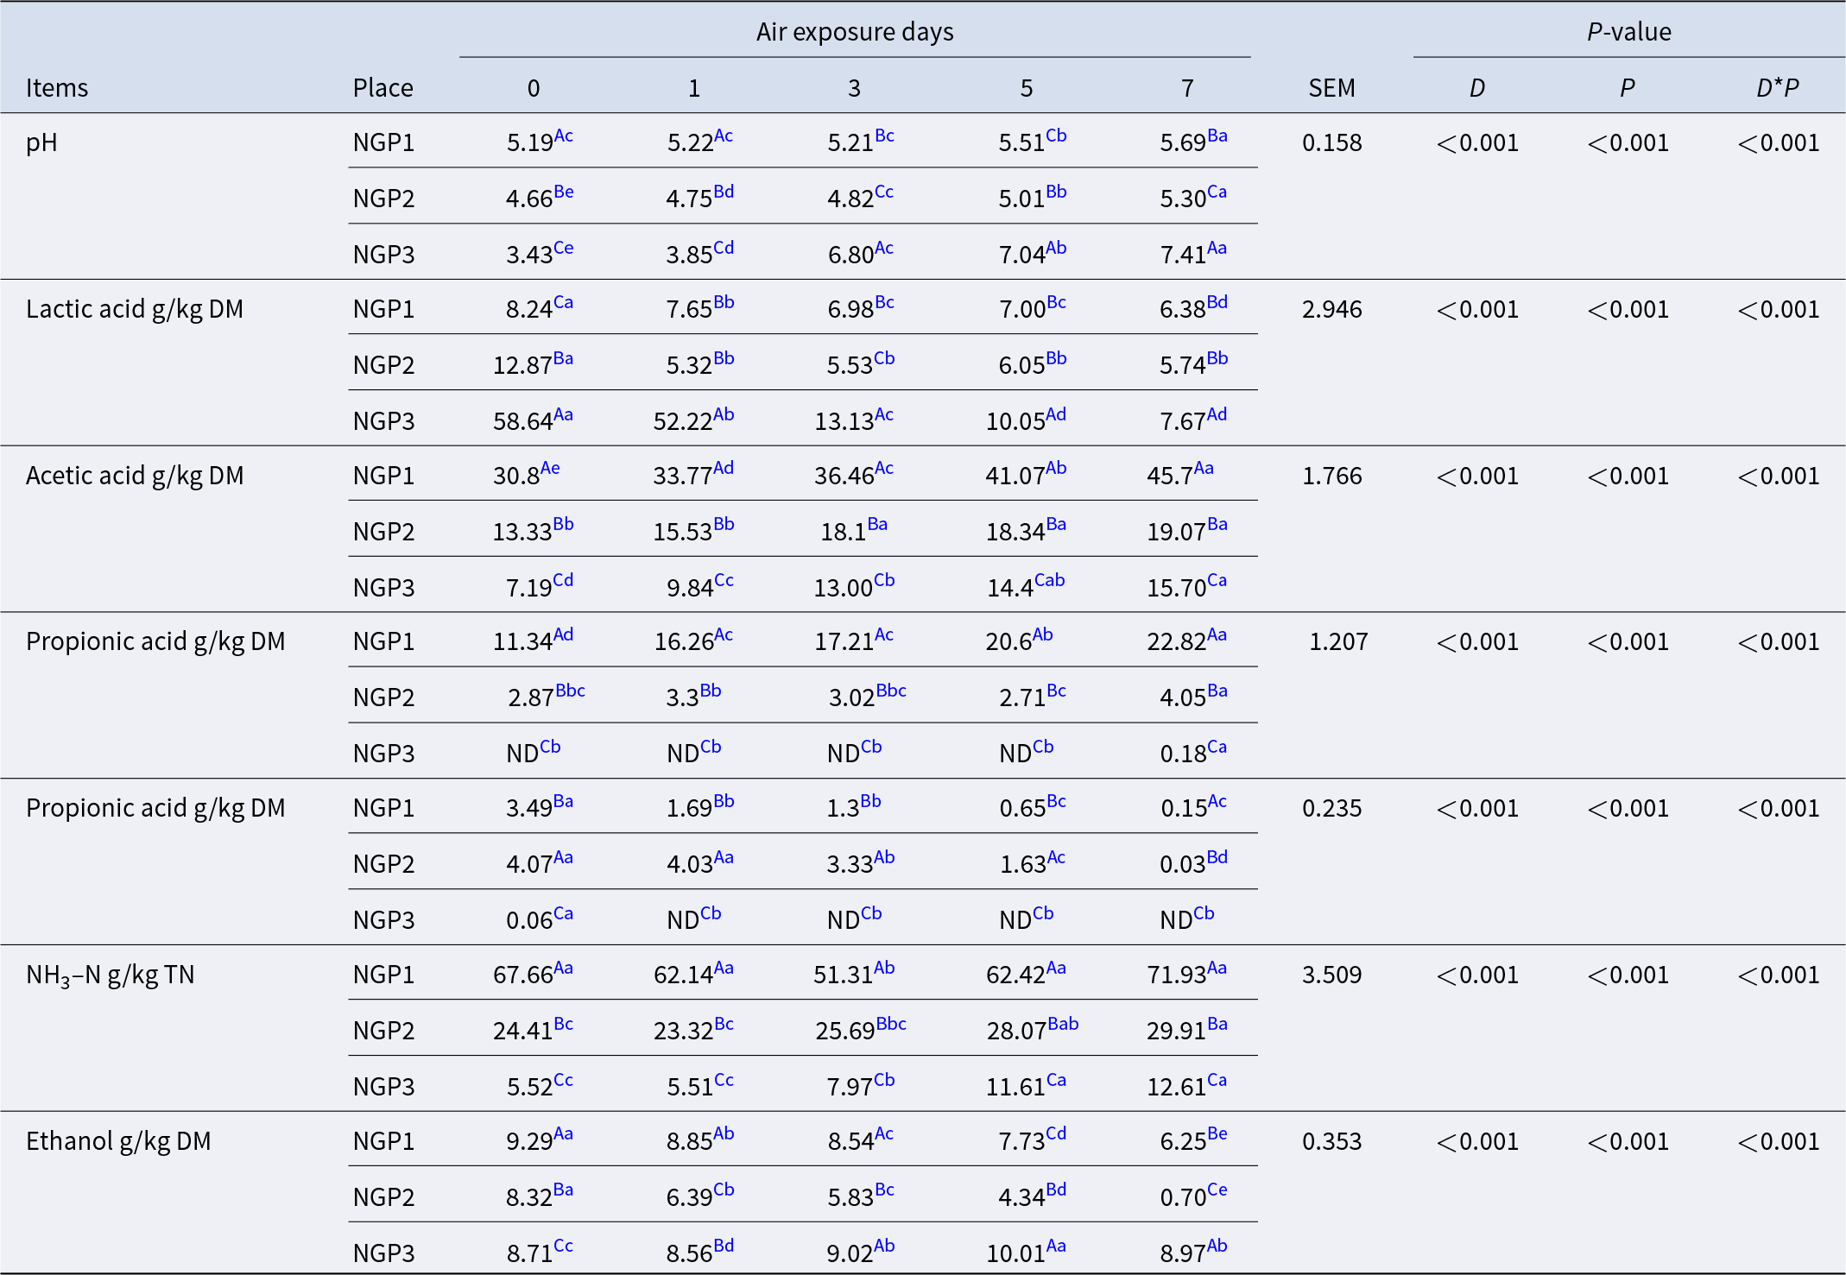
Task: Click the acetic acid value 45.7
Action: click(1169, 476)
